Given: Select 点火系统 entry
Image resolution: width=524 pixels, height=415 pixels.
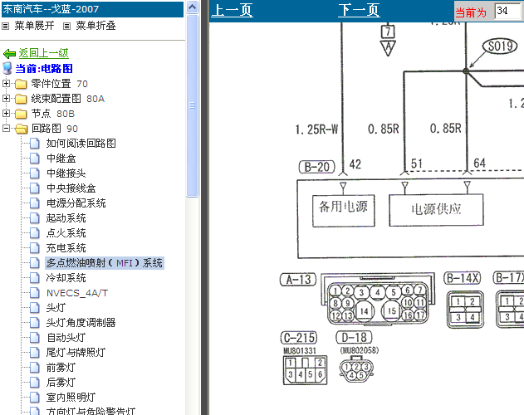Looking at the screenshot, I should (66, 233).
